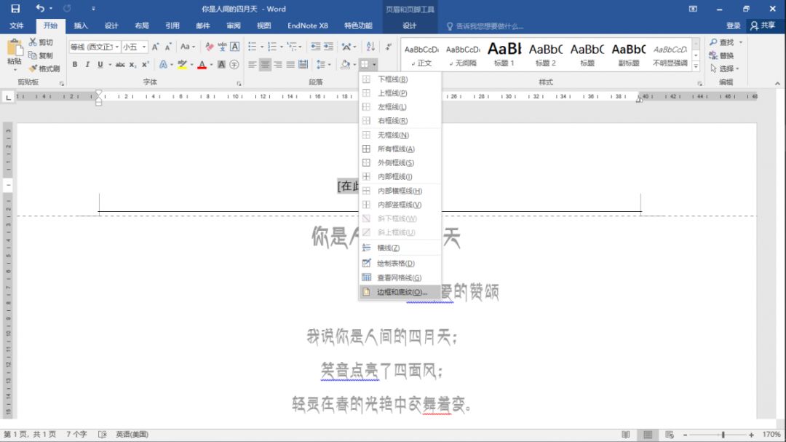
Task: Click the sort (排序) icon in Paragraph group
Action: click(369, 48)
